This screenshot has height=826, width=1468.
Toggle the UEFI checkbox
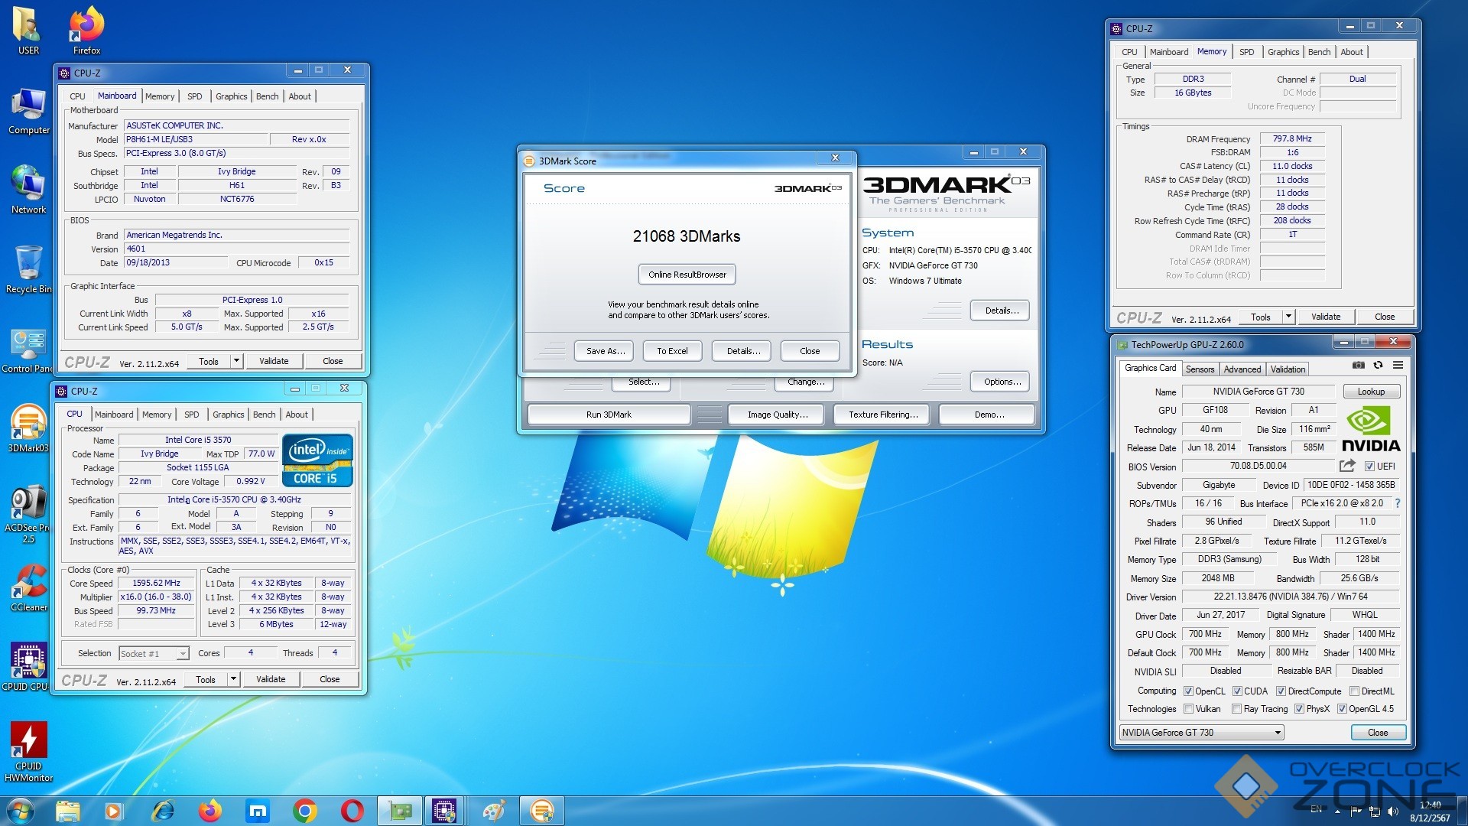click(1370, 467)
